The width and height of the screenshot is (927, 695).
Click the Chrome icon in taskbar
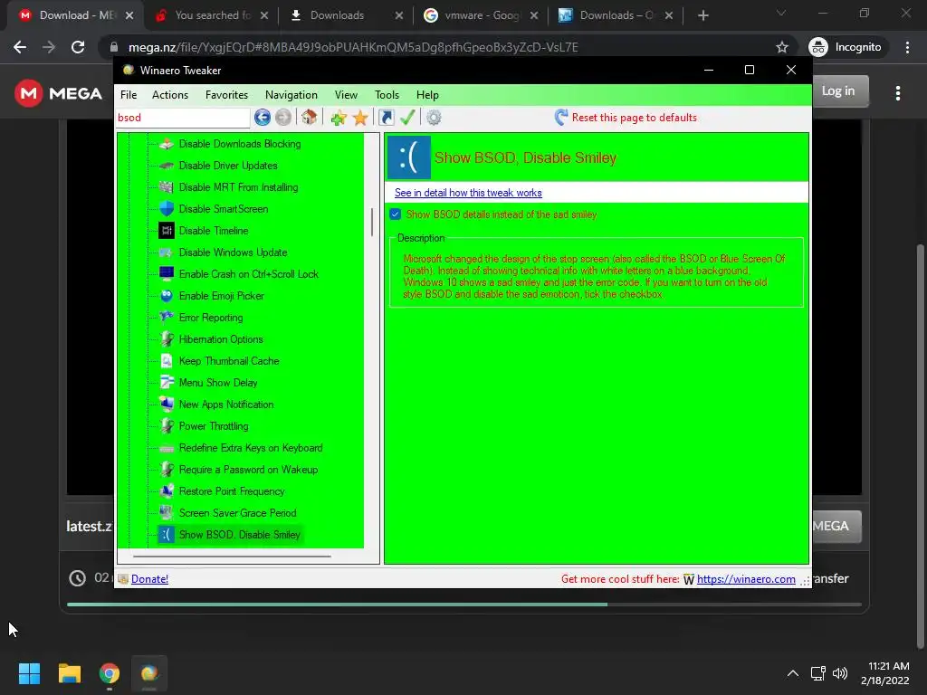[110, 673]
